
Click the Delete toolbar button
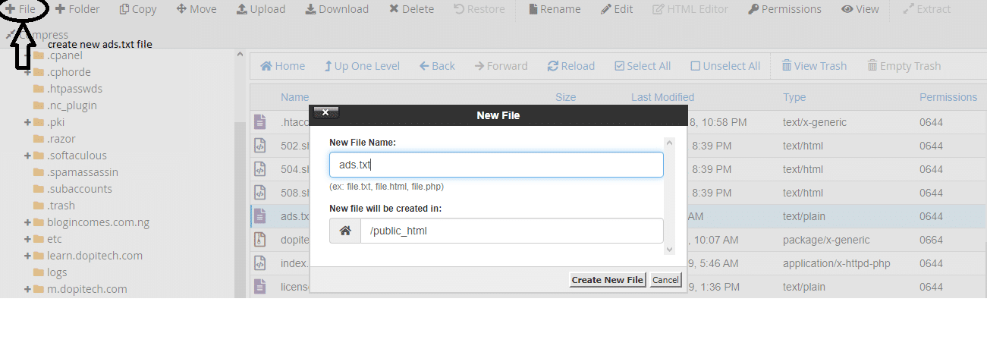pyautogui.click(x=412, y=9)
